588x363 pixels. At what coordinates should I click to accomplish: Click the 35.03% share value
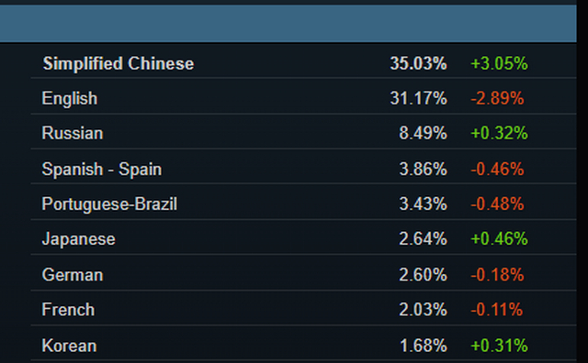[x=418, y=63]
